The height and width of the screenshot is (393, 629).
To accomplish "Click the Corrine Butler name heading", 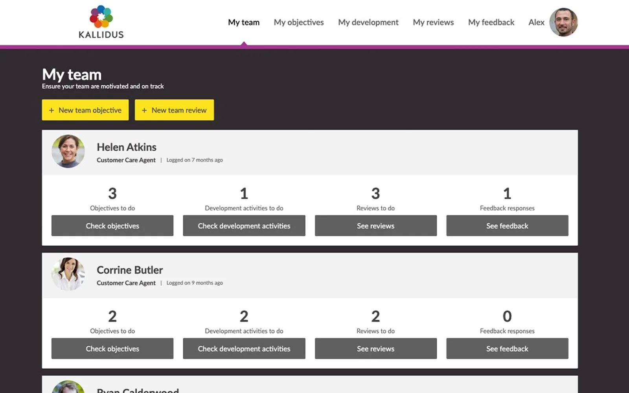I will [130, 270].
